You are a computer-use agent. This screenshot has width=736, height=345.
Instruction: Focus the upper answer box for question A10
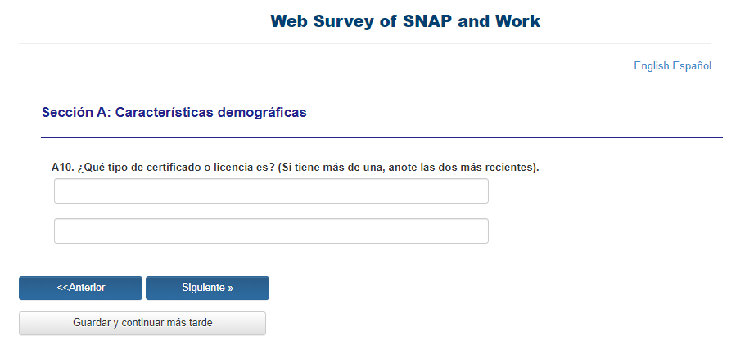271,191
